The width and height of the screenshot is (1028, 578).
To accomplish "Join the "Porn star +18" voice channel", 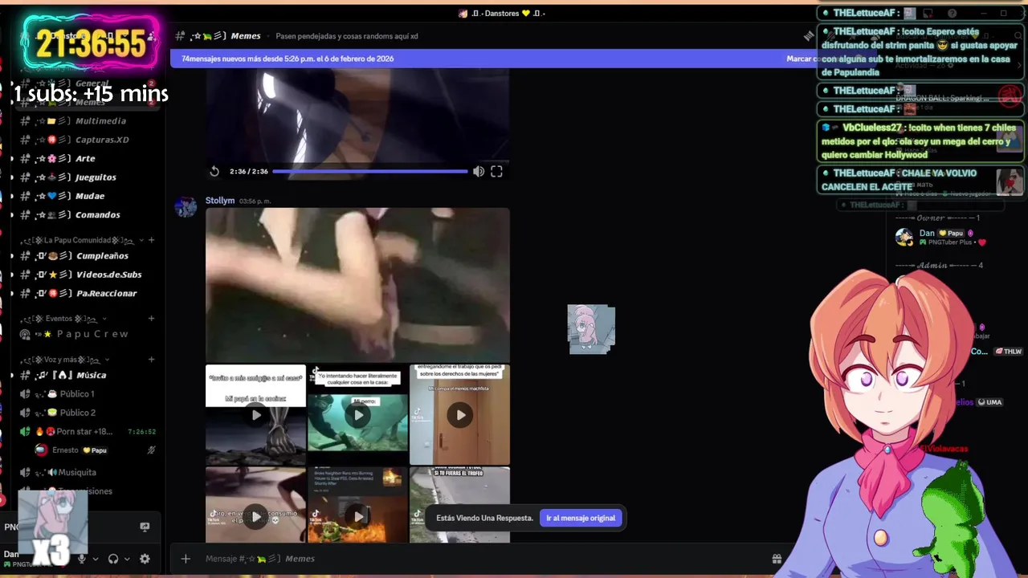I will pos(88,431).
